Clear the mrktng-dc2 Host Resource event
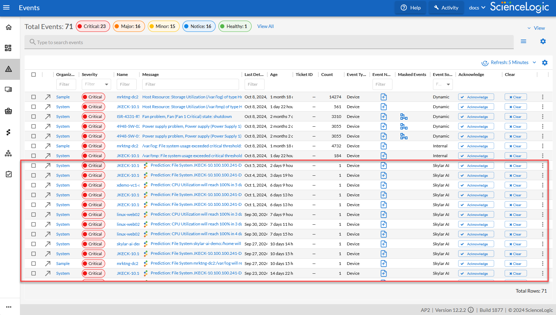 pos(516,97)
